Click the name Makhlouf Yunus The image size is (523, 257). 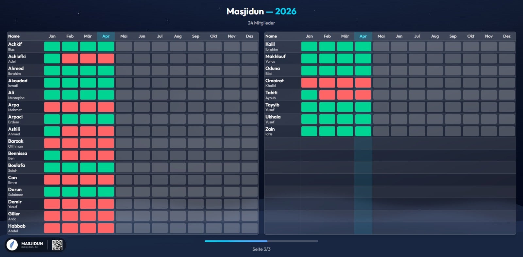click(x=276, y=58)
